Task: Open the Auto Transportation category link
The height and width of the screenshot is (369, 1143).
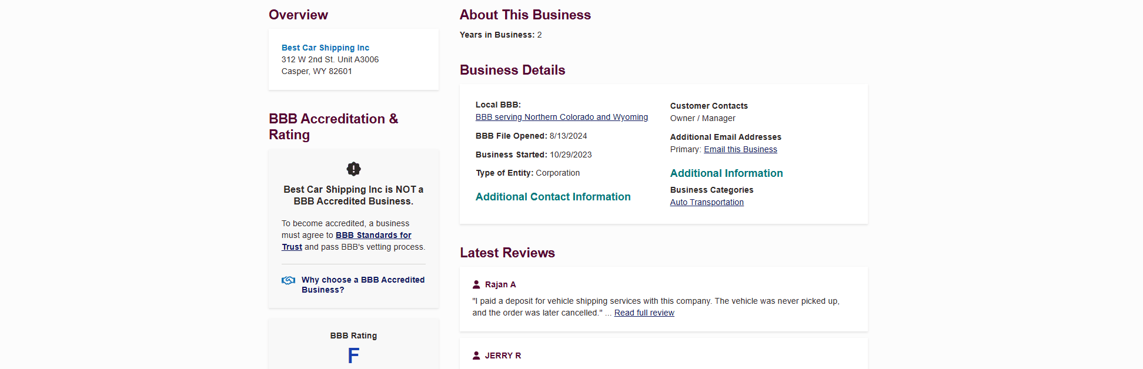Action: 707,202
